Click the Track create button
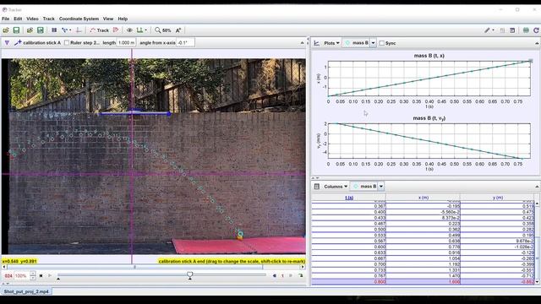Viewport: 541px width, 304px height. (x=100, y=30)
